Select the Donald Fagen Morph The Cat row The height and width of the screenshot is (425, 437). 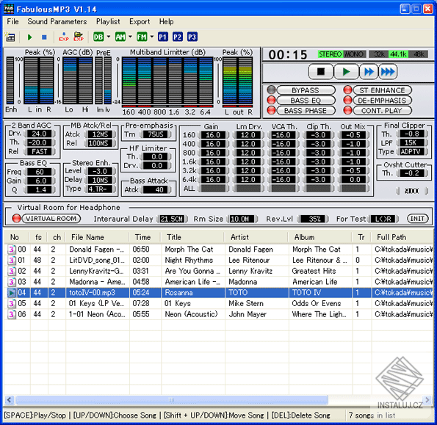coord(219,249)
